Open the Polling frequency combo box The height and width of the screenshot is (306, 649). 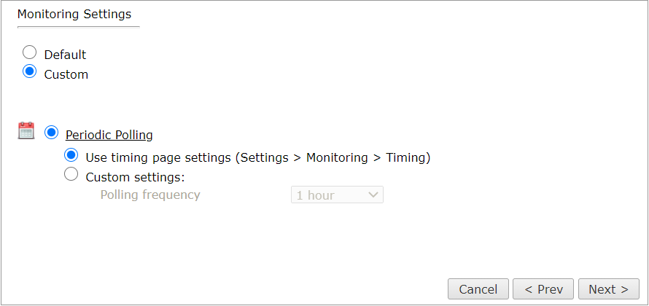pos(337,195)
